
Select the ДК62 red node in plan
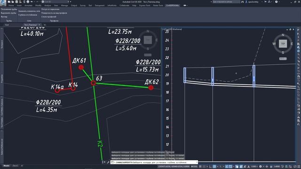(x=151, y=88)
